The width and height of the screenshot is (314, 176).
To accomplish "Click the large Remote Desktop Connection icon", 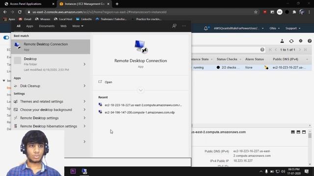I will [141, 46].
